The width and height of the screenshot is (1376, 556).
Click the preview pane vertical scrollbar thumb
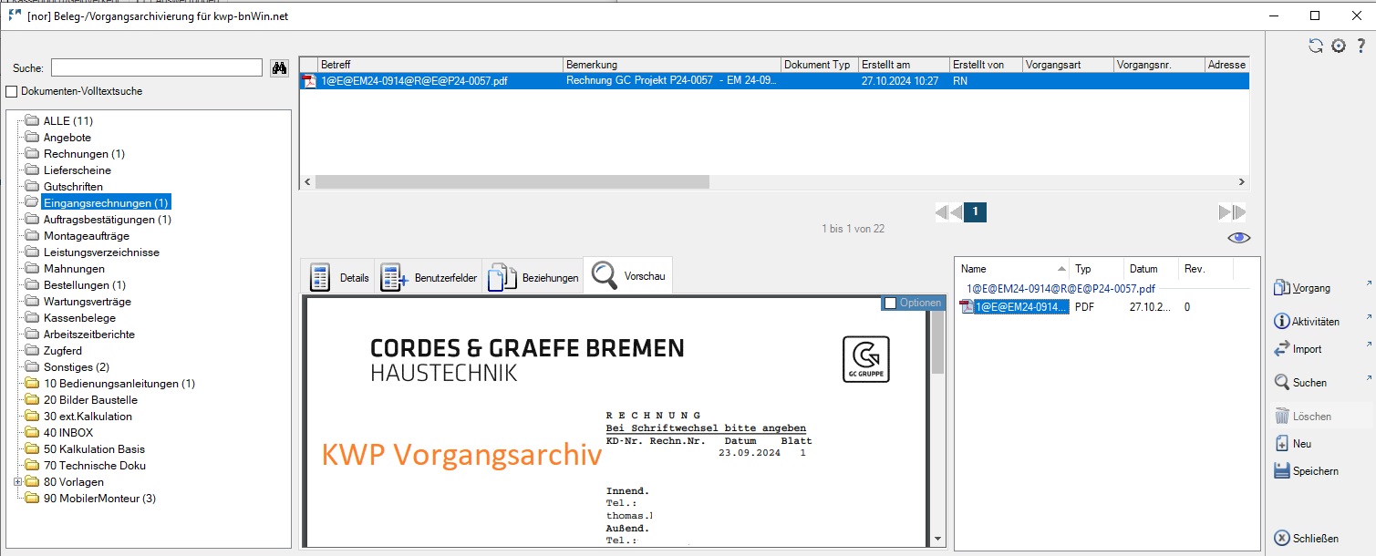click(937, 342)
